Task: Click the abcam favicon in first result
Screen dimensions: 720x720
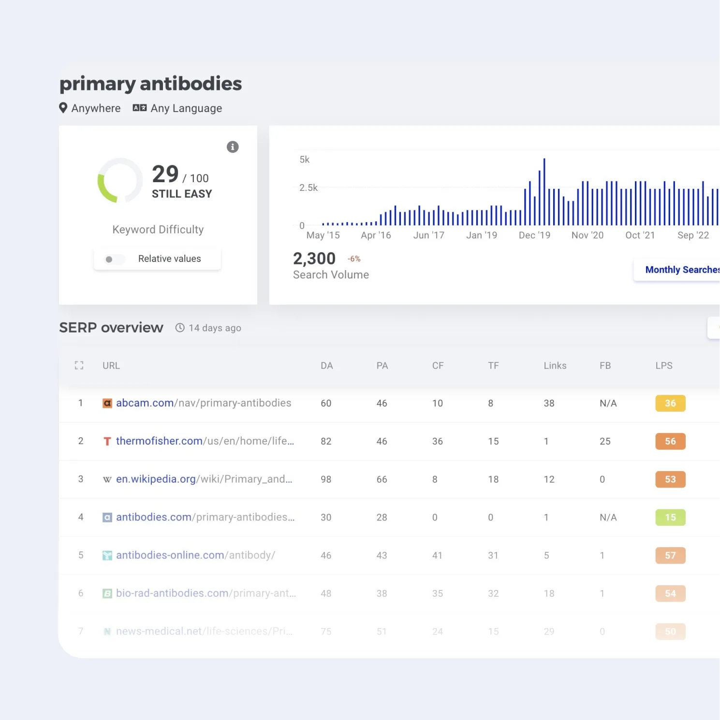Action: point(107,403)
